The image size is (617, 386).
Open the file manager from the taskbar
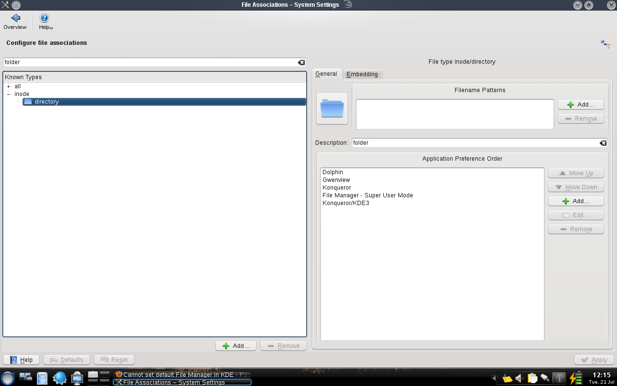point(42,378)
